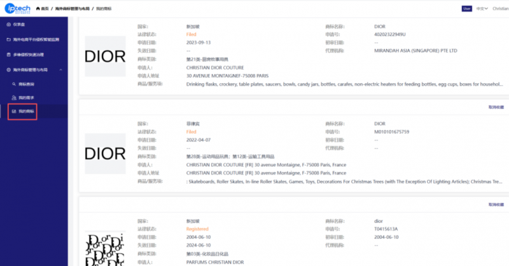Open 我的商标 in the sidebar
This screenshot has height=266, width=509.
[x=27, y=112]
